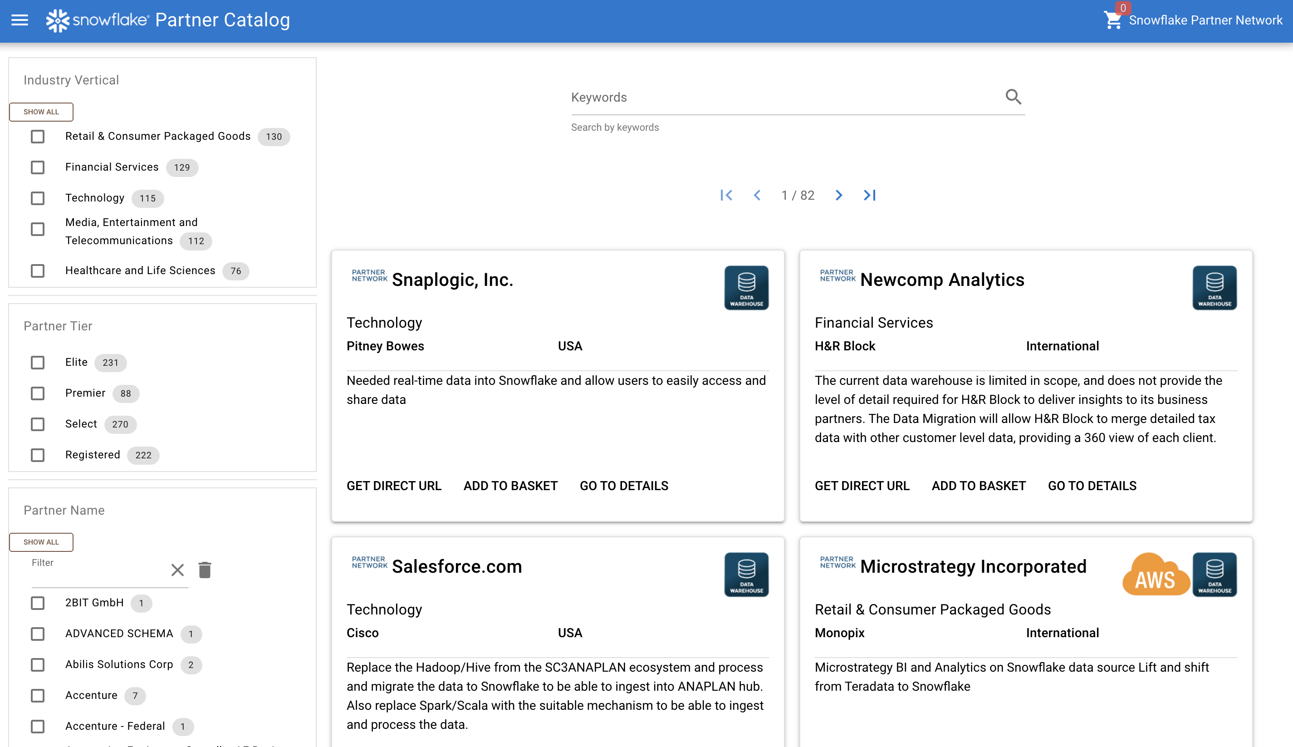Screen dimensions: 1293x747
Task: Click the Data Warehouse icon on Snaplogic card
Action: (x=746, y=287)
